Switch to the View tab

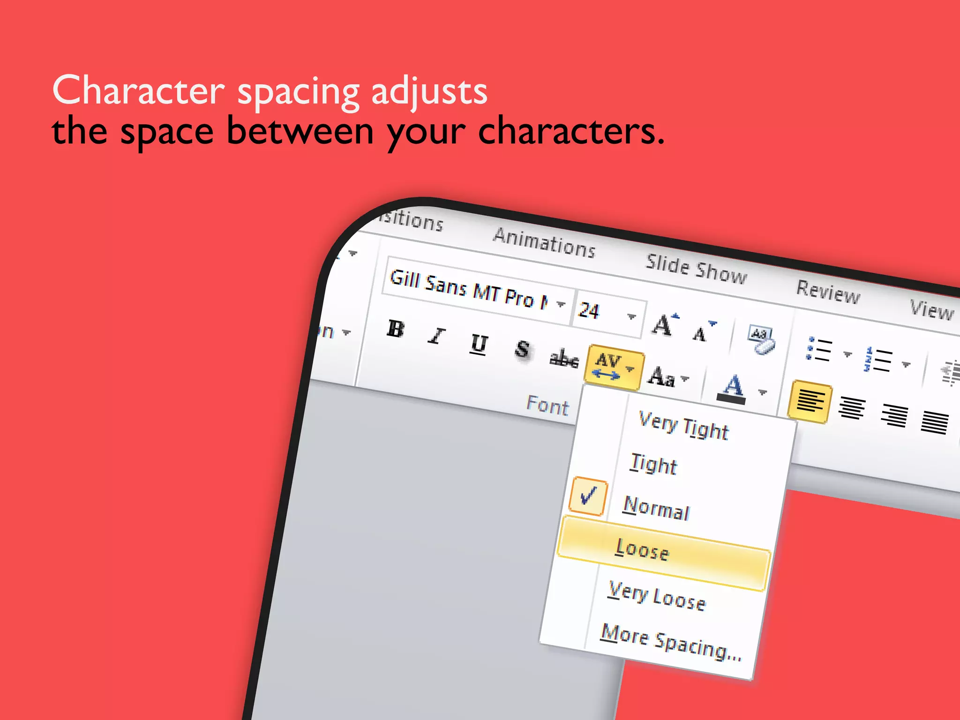click(x=932, y=310)
